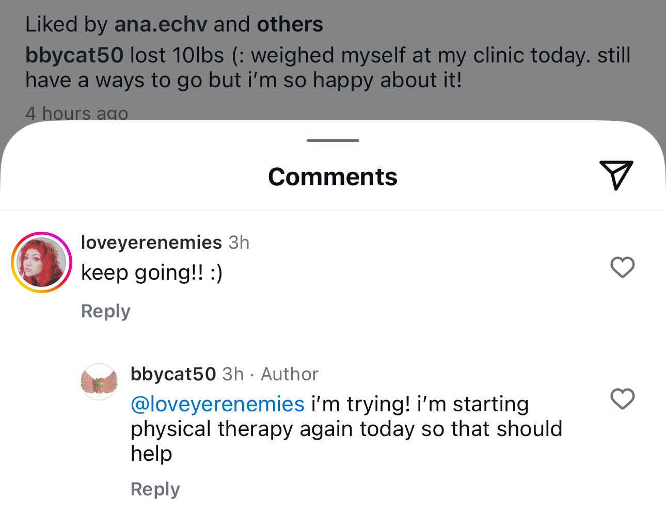666x514 pixels.
Task: Open bbycat50 username in post caption
Action: (74, 55)
